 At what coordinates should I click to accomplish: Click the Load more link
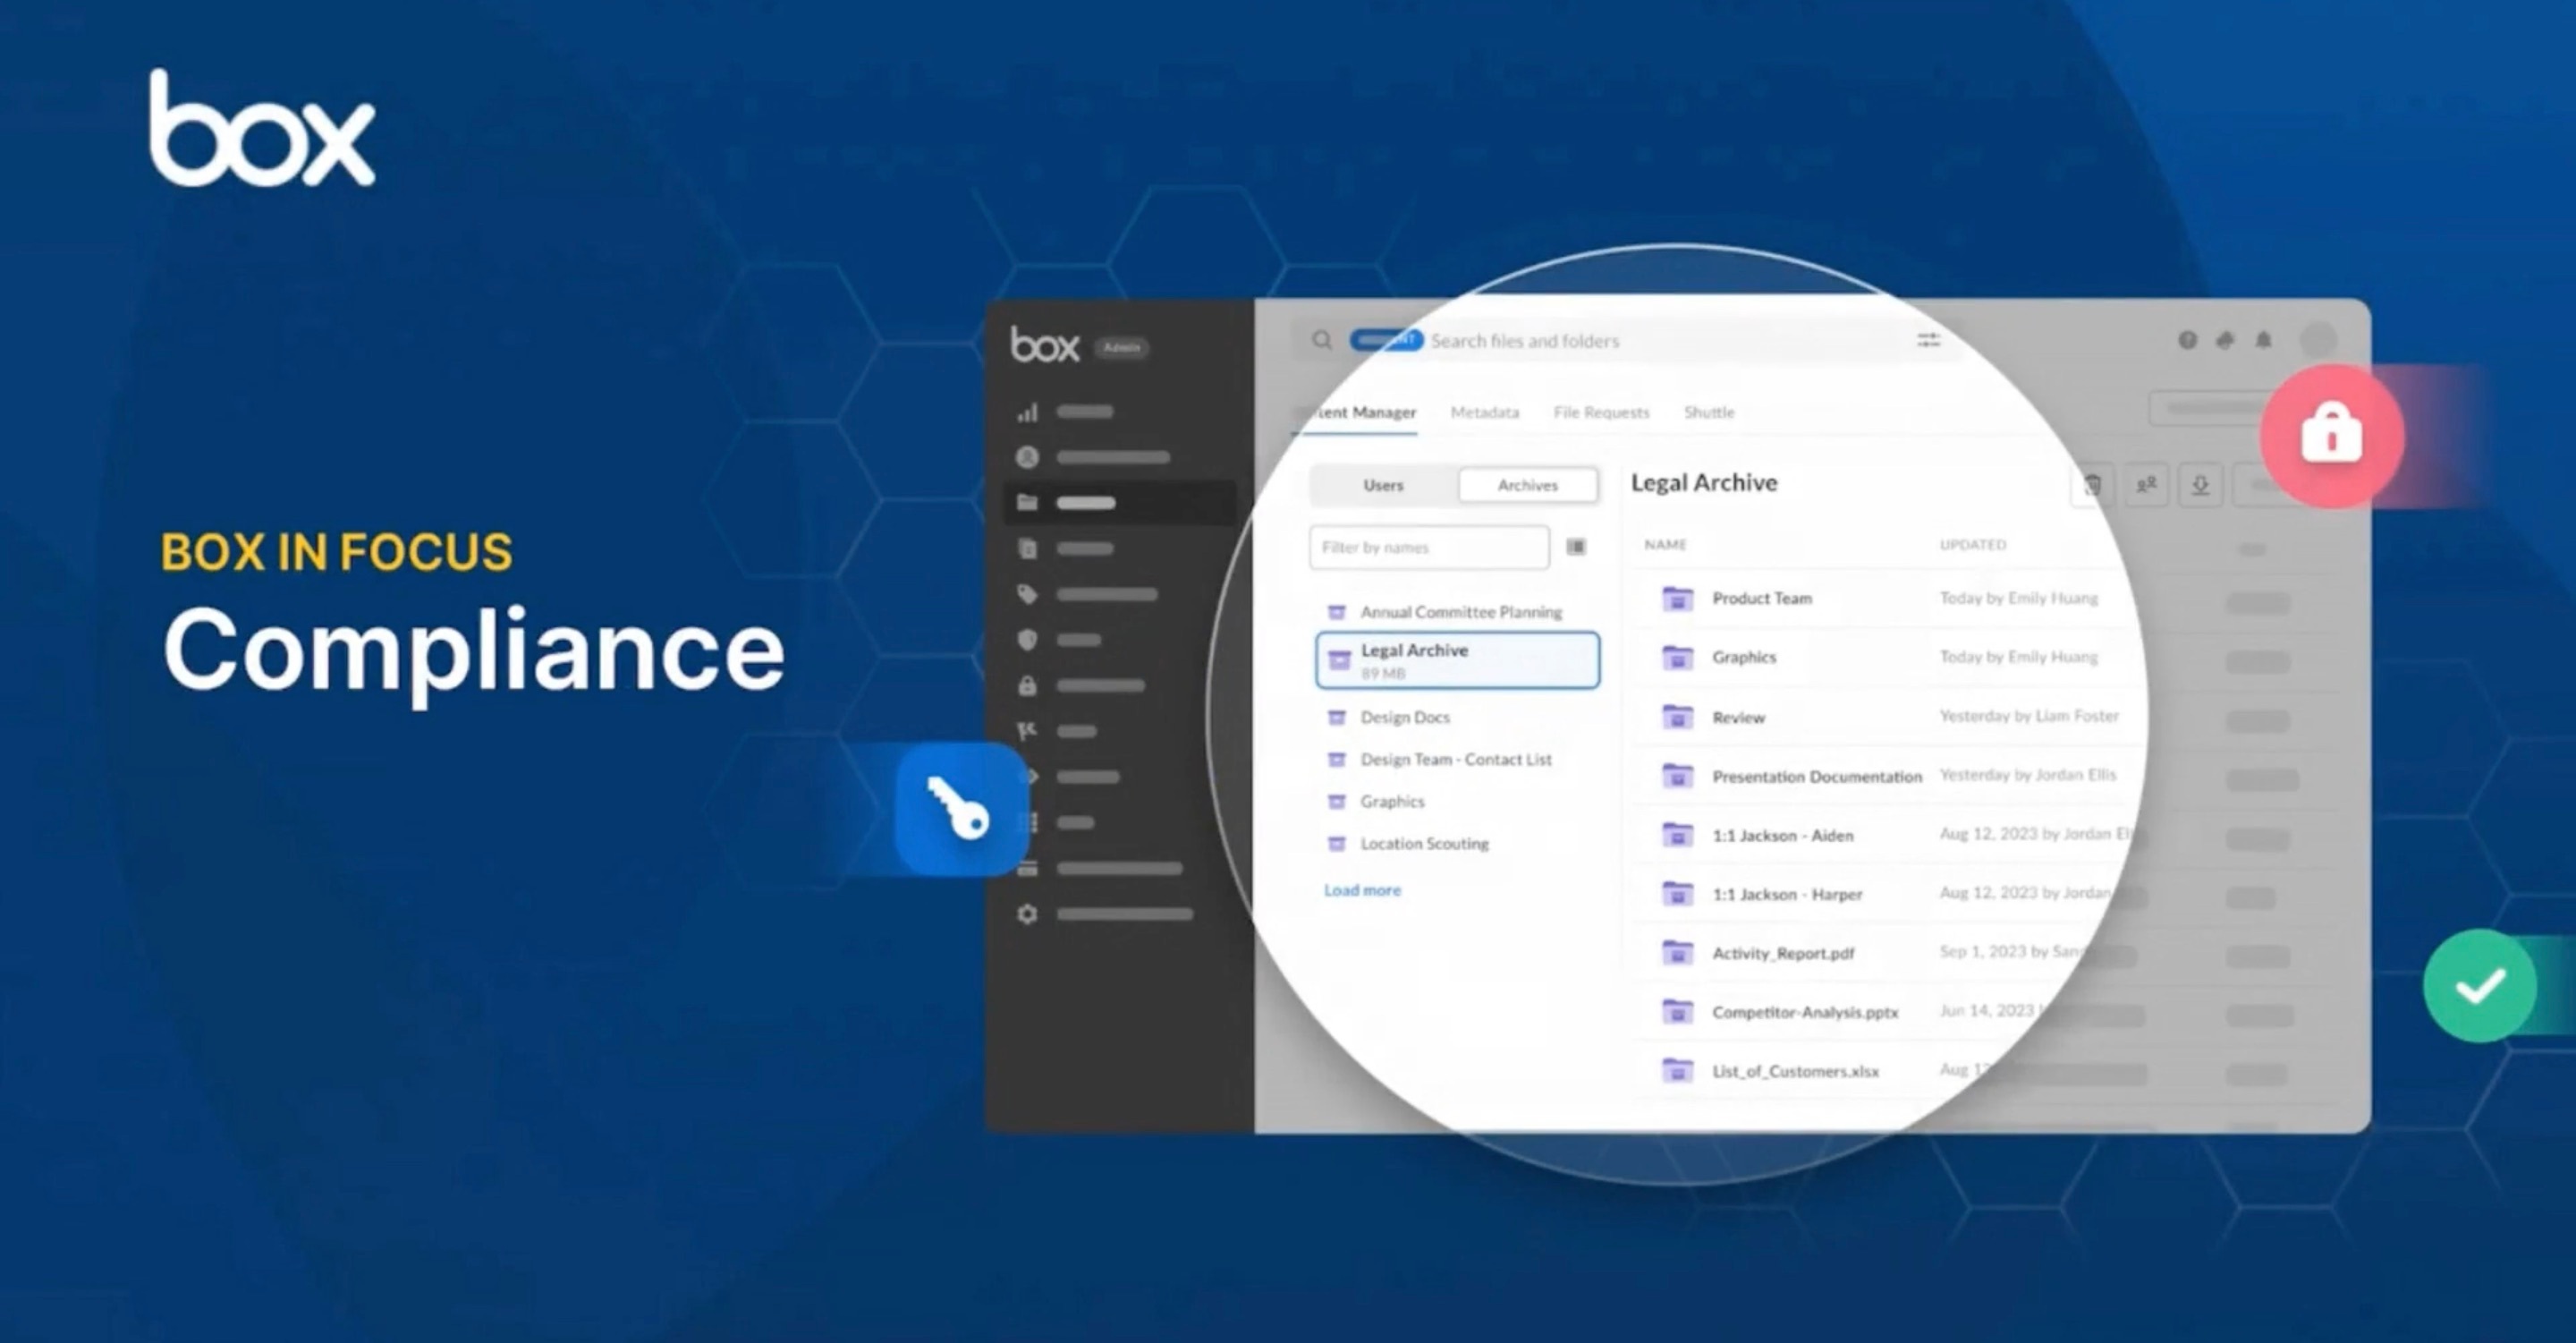(x=1362, y=890)
